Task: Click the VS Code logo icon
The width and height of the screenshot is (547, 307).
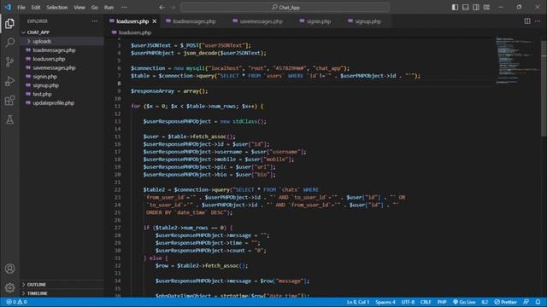Action: (8, 7)
